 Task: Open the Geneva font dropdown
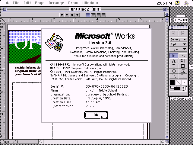tap(178, 40)
